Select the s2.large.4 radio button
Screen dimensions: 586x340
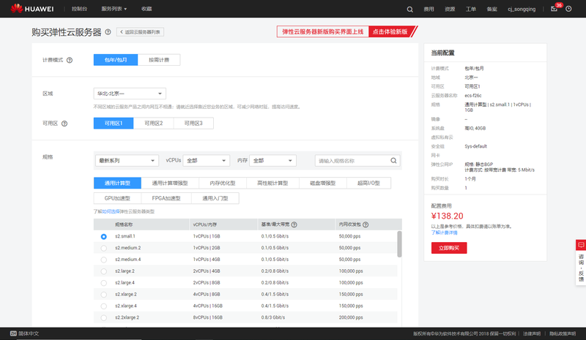[x=103, y=283]
